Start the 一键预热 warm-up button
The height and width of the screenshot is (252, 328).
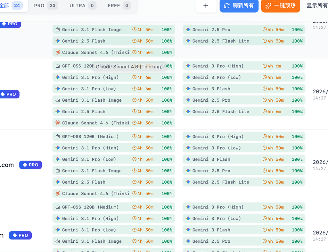click(281, 6)
